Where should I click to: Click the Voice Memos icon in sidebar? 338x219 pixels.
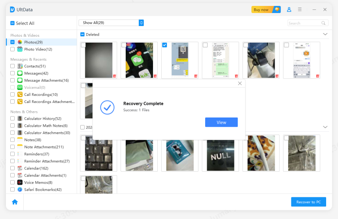tap(20, 182)
